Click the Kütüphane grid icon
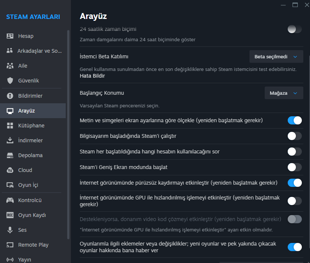This screenshot has width=310, height=263. (x=10, y=126)
